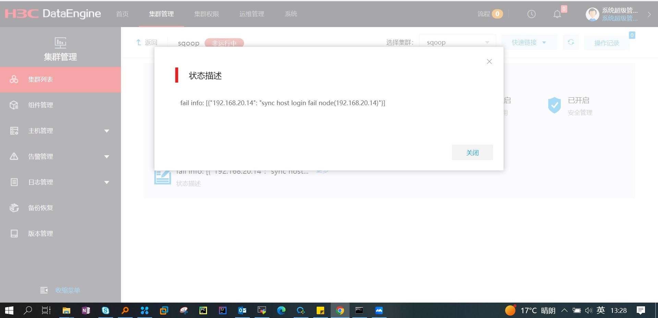Open the notification bell icon
This screenshot has height=318, width=658.
(557, 14)
